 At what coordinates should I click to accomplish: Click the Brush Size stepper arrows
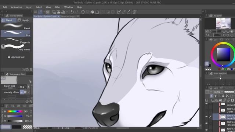25,87
